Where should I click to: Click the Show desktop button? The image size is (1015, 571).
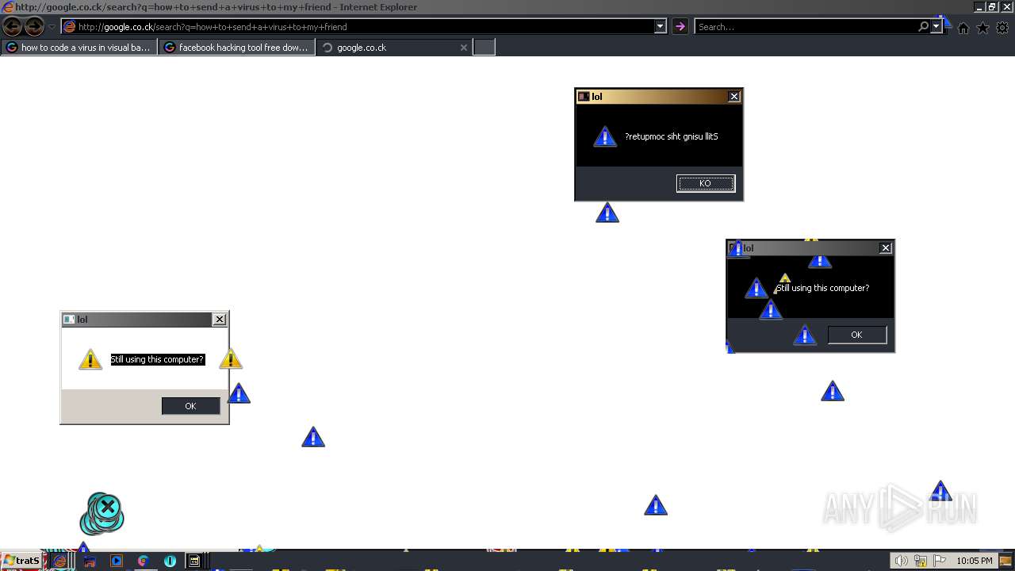[1007, 561]
